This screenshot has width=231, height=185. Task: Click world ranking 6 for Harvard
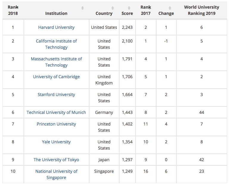(201, 27)
